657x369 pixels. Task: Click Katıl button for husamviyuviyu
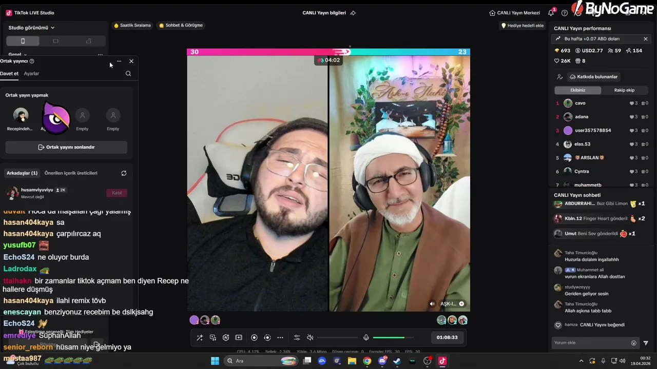(x=117, y=193)
